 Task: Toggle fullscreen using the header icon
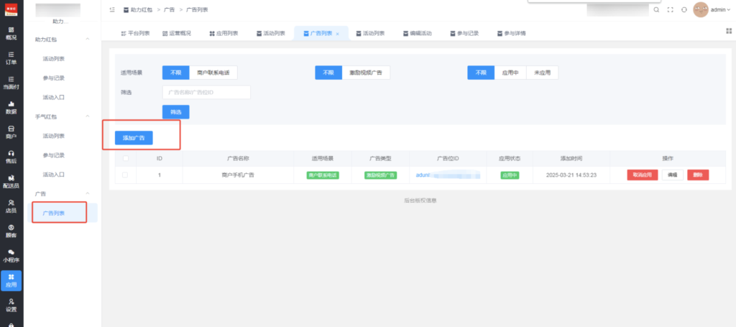click(x=670, y=10)
